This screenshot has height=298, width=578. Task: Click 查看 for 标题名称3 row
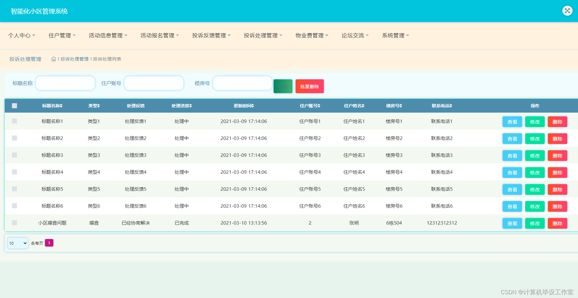[x=512, y=156]
